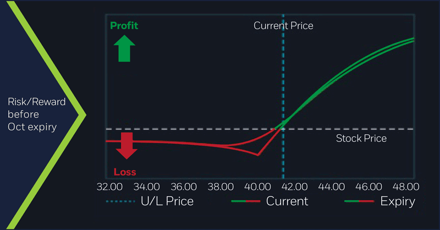Viewport: 440px width, 230px height.
Task: Toggle the Expiry series legend label
Action: coord(398,201)
